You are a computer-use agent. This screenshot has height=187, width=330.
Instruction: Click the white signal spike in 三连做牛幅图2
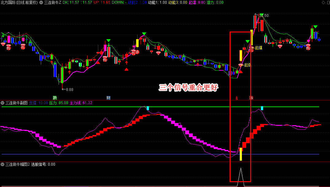pyautogui.click(x=241, y=177)
